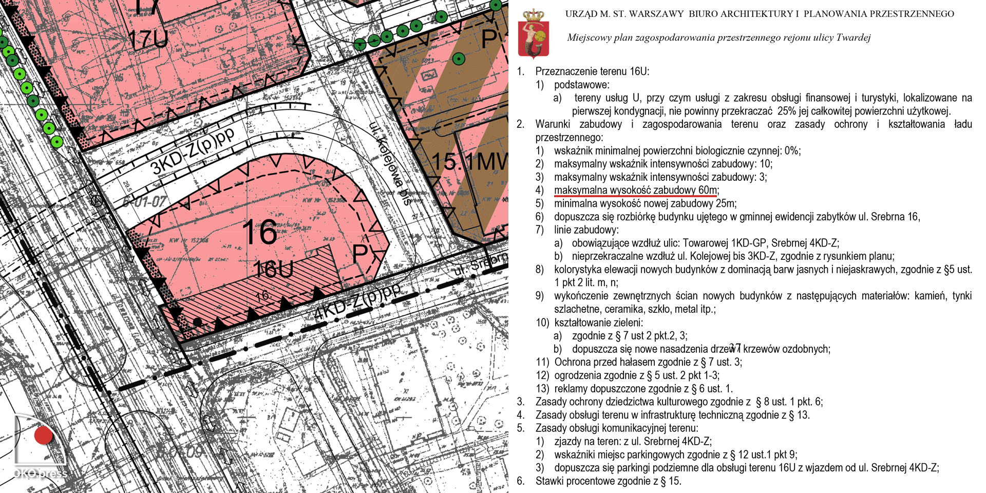The width and height of the screenshot is (986, 493).
Task: Select 'zgodnie z § 7 ust 2 pkt.2, 3;'
Action: (630, 336)
